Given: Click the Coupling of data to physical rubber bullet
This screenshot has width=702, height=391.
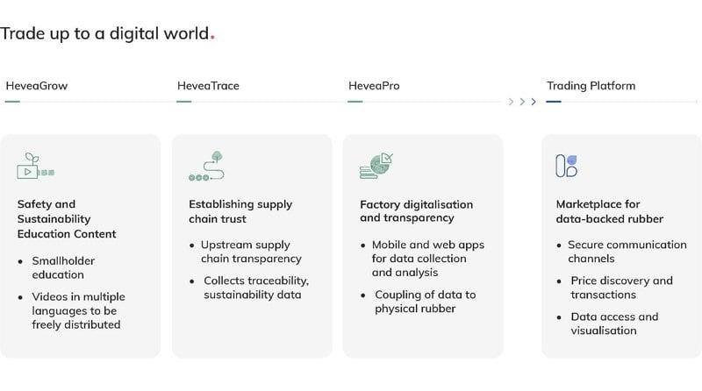Looking at the screenshot, I should click(425, 302).
